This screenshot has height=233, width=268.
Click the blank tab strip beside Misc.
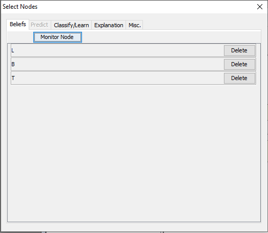[x=202, y=25]
